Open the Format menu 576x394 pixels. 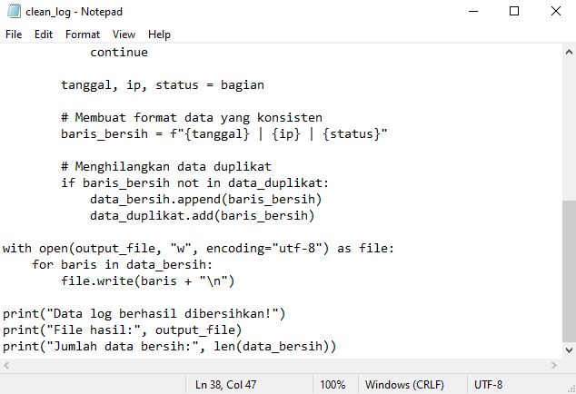pos(83,34)
